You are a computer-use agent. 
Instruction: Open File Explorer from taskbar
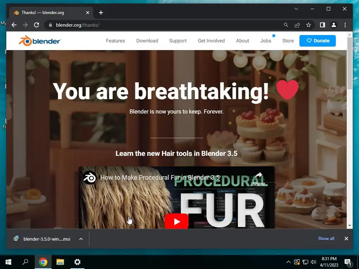coord(60,262)
